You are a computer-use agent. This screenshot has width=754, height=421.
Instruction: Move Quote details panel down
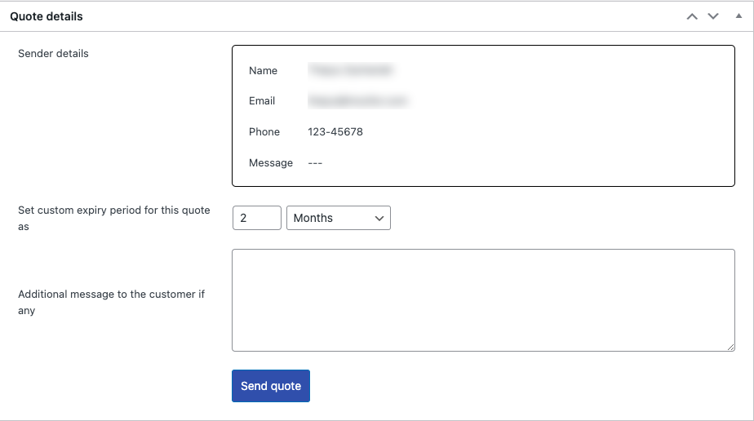coord(713,16)
